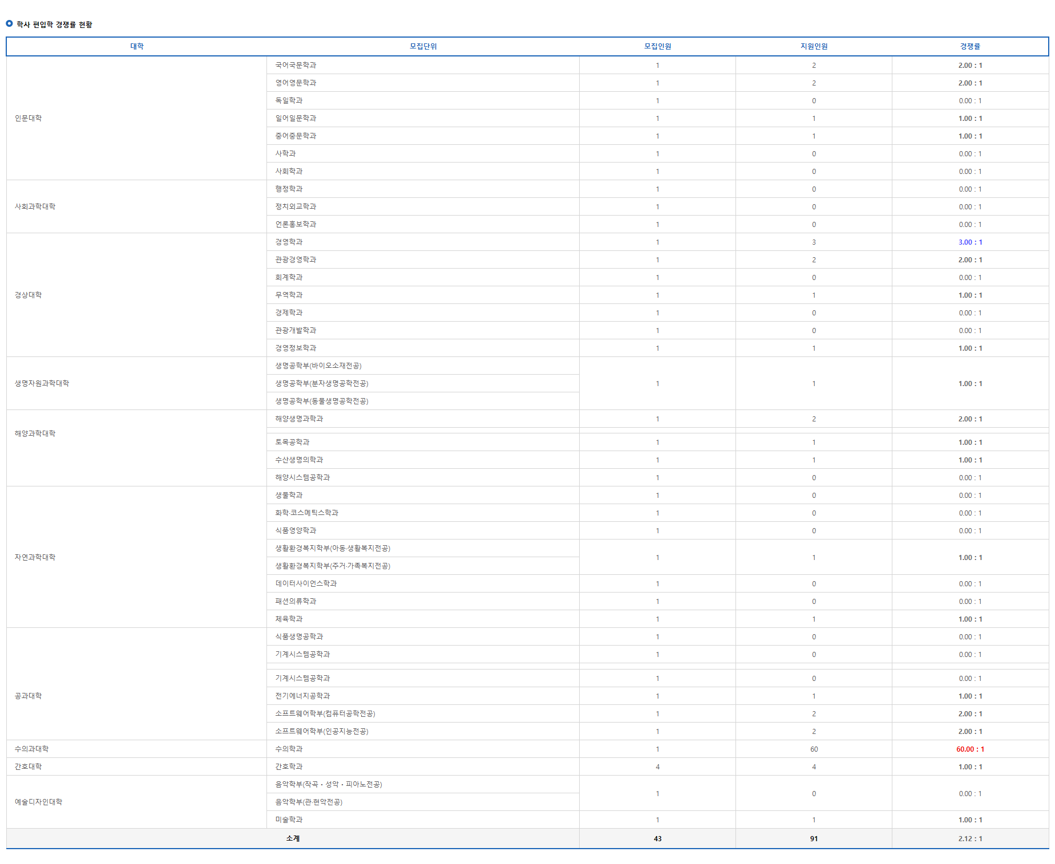Click the 간호학과 department name

tap(289, 766)
